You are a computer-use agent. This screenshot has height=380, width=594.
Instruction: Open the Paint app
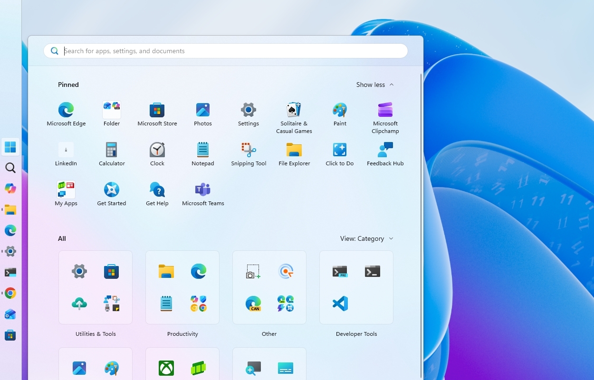[340, 114]
